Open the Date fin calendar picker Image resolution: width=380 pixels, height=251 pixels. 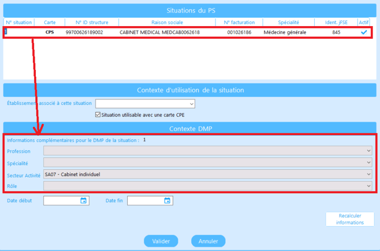point(167,200)
